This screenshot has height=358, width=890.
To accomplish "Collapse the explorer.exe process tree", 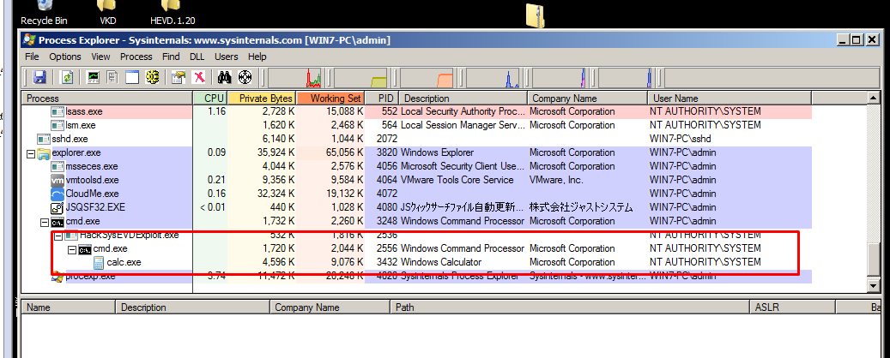I will [32, 153].
